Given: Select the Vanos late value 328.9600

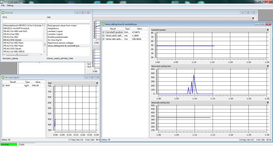Looking at the screenshot, I should [x=136, y=39].
